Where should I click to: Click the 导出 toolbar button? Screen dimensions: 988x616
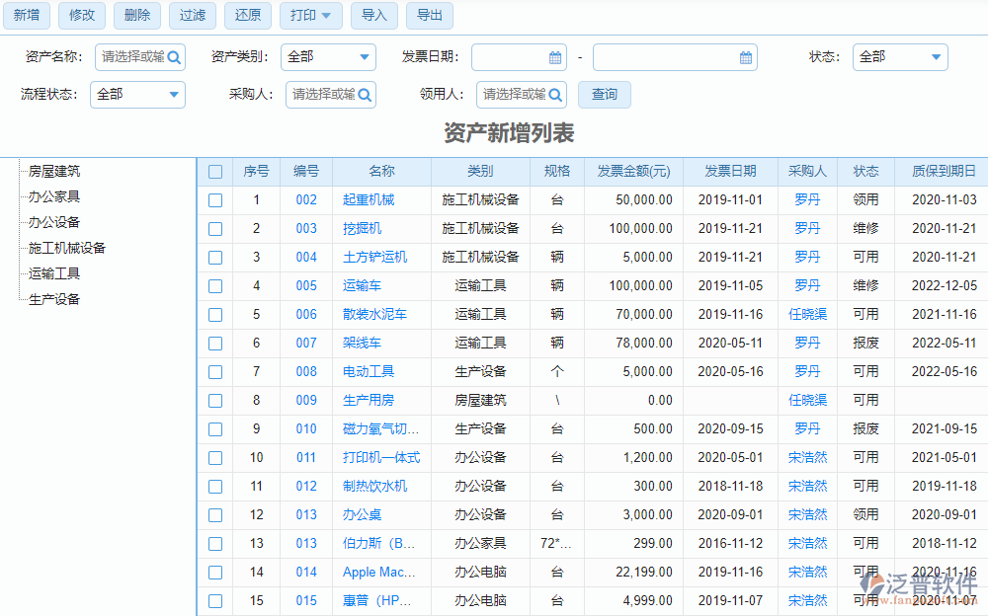(429, 15)
